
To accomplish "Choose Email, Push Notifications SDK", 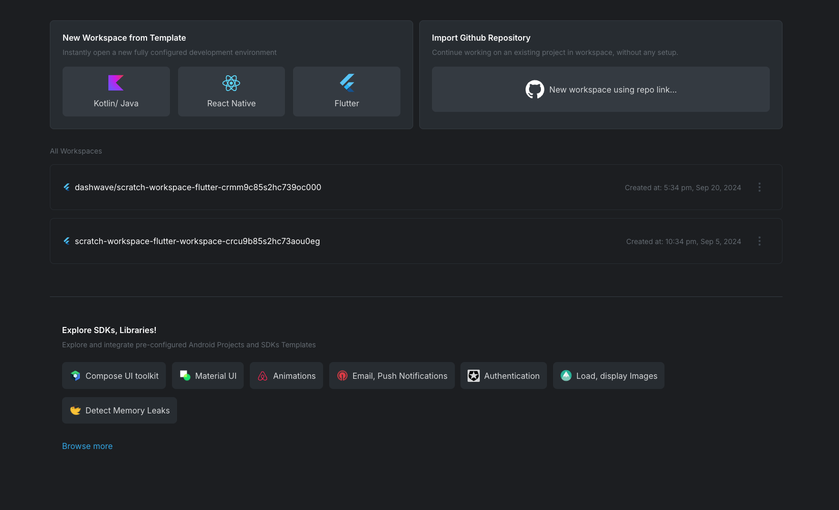I will coord(392,376).
